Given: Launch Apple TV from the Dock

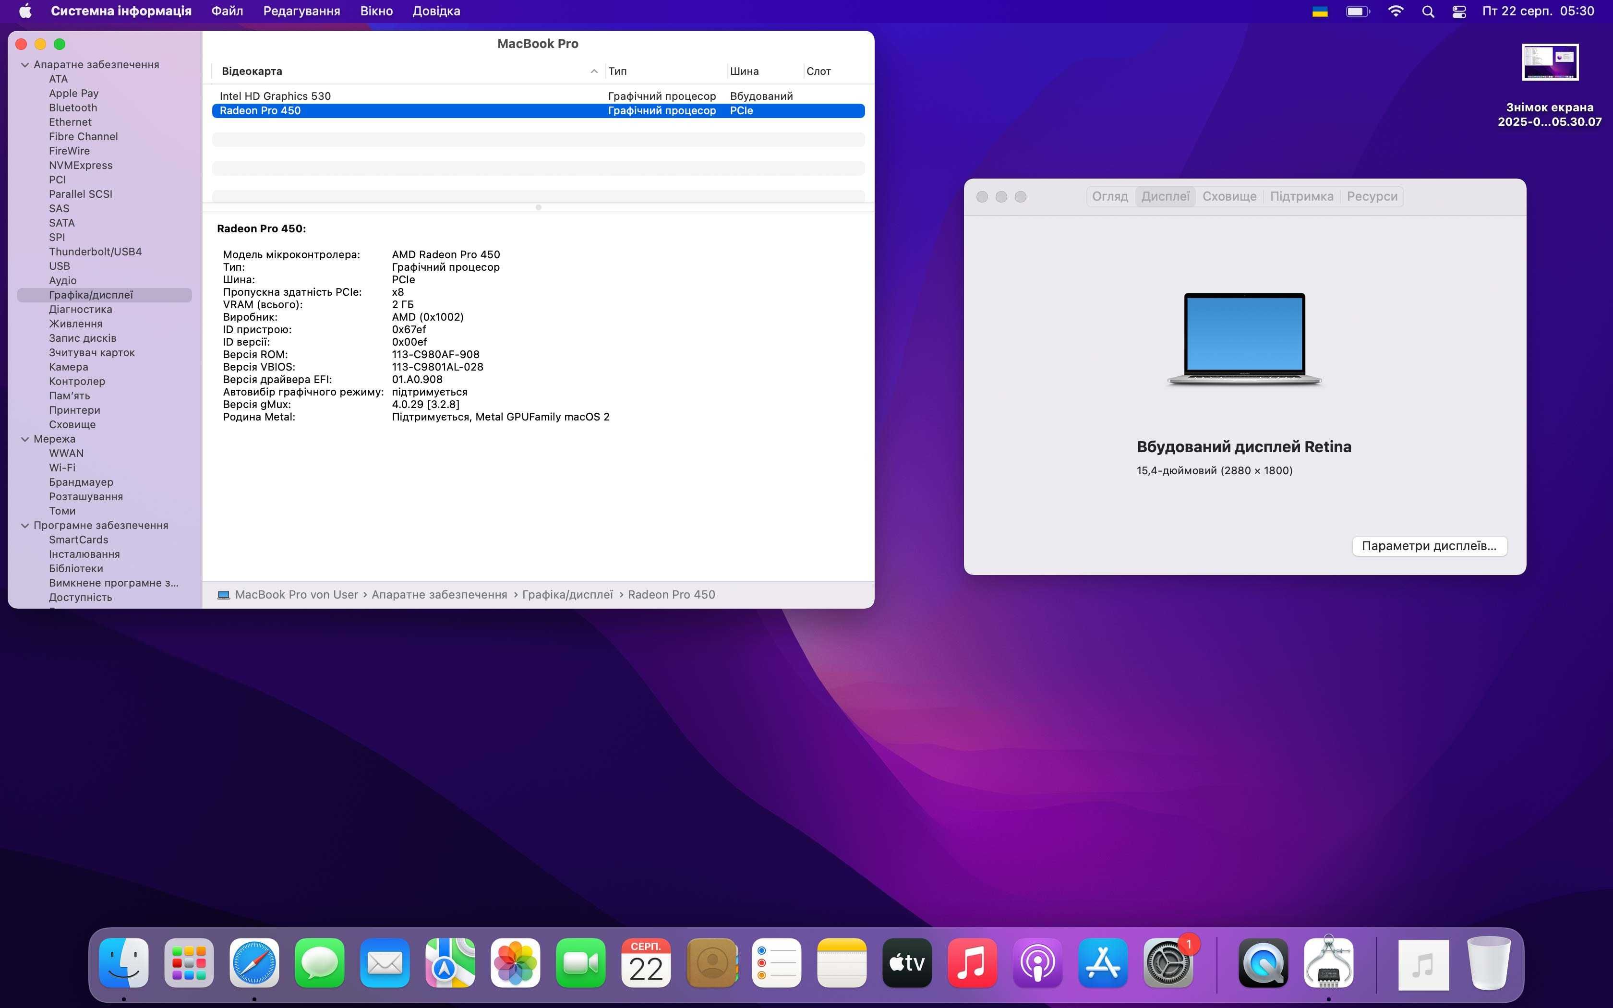Looking at the screenshot, I should click(907, 963).
